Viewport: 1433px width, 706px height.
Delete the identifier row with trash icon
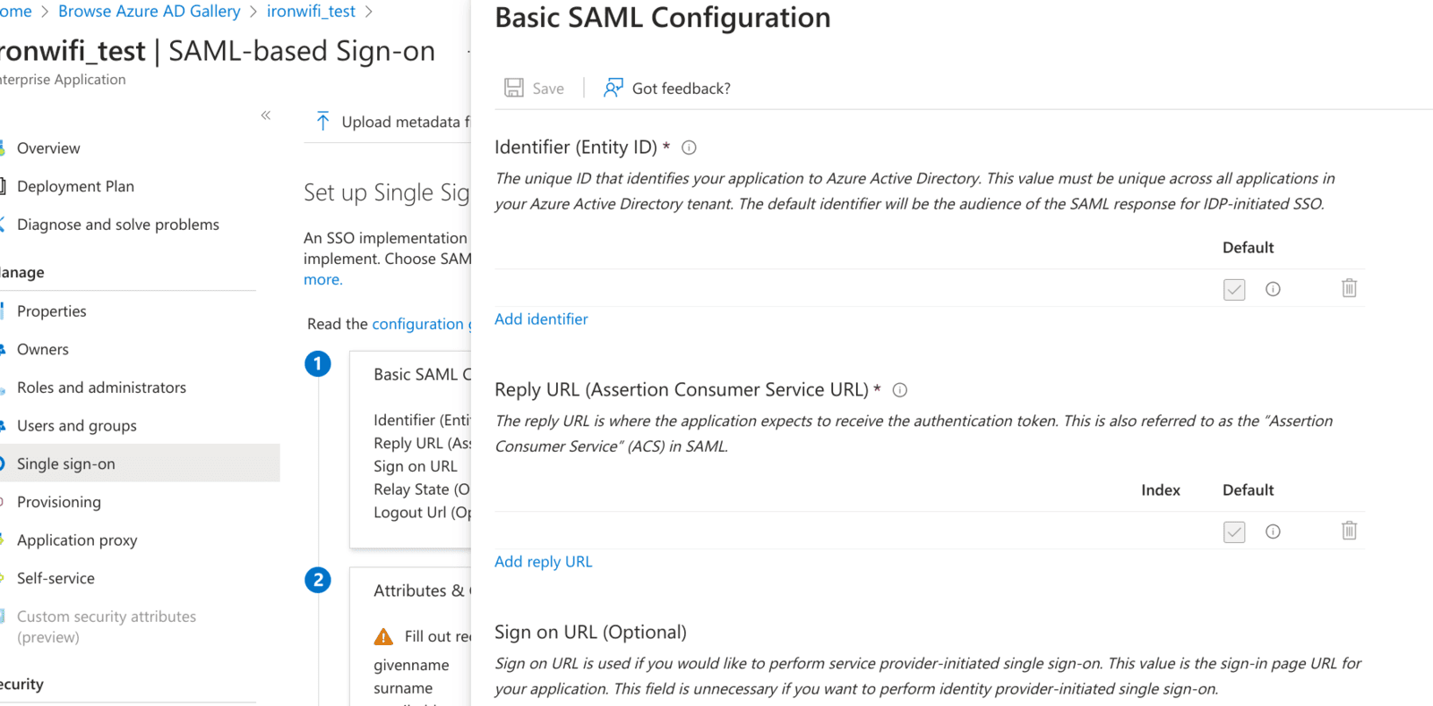(x=1349, y=288)
